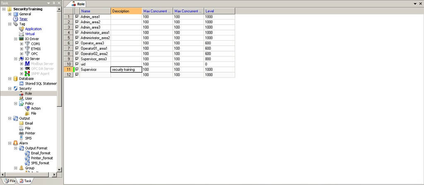This screenshot has height=185, width=424.
Task: Collapse the Alarm tree node
Action: (10, 143)
